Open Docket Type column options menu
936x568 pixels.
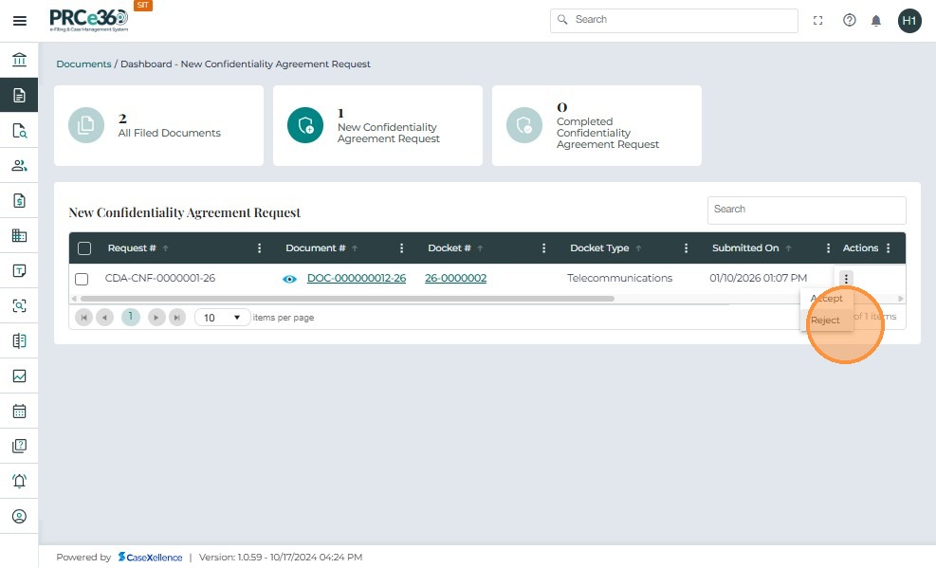tap(686, 248)
